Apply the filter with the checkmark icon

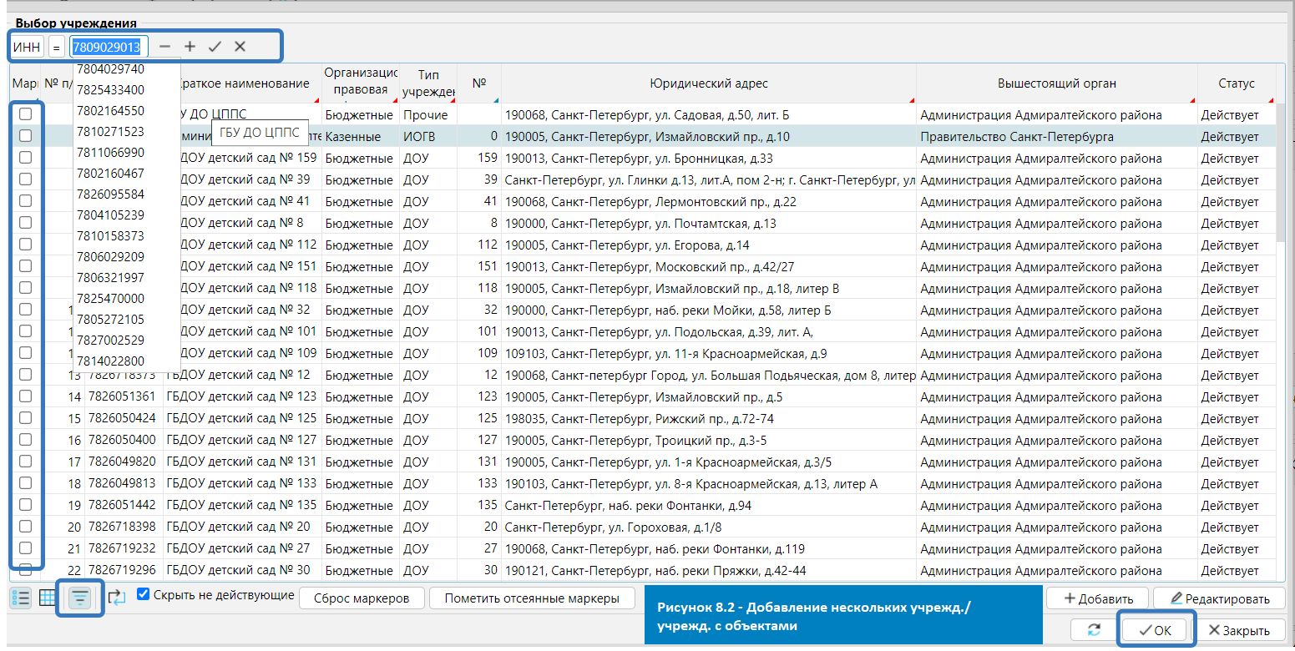(x=215, y=47)
